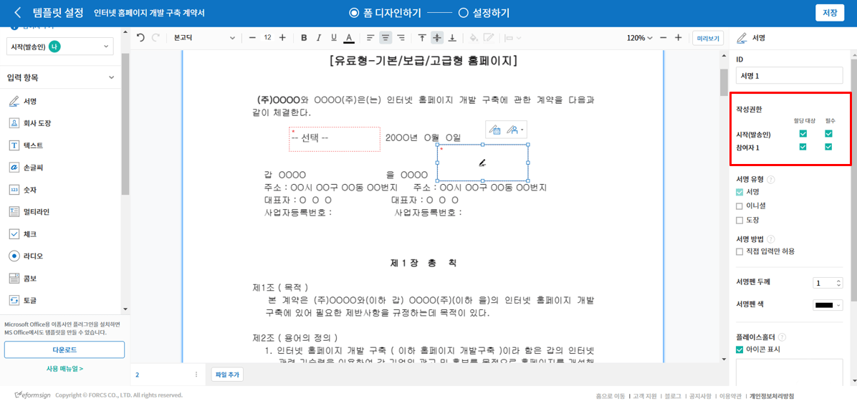Click the 파일 추가 button
The image size is (857, 401).
[x=227, y=375]
